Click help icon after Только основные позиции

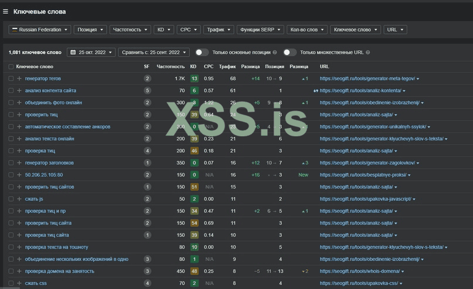[274, 53]
